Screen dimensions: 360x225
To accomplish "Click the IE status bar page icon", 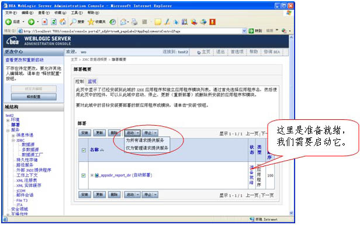I will tap(5, 219).
